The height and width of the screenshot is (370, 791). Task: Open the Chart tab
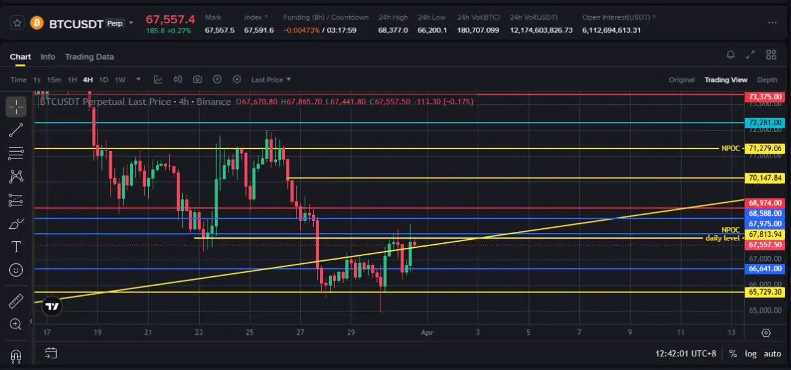click(x=20, y=57)
